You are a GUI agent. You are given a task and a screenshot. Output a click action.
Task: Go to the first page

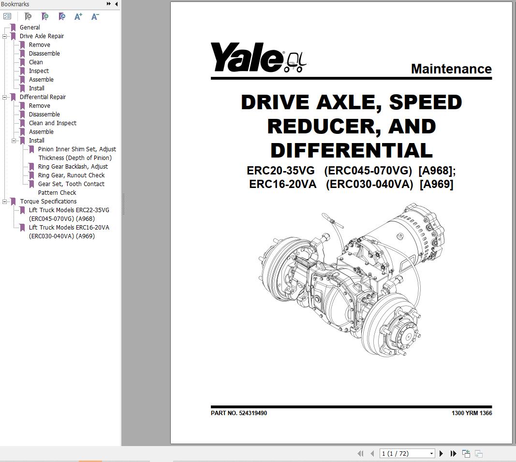click(361, 453)
